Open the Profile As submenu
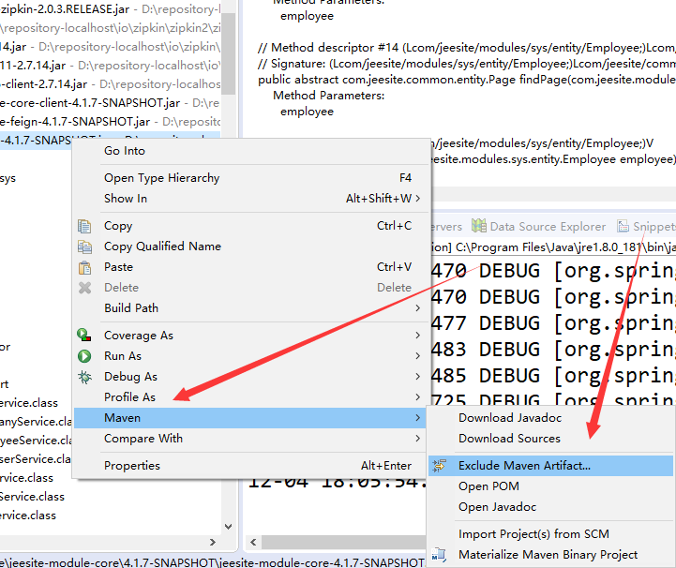Screen dimensions: 676x568 [252, 396]
